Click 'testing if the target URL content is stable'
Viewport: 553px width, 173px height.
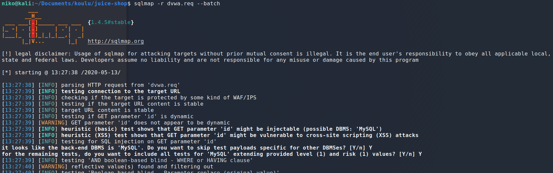[132, 104]
